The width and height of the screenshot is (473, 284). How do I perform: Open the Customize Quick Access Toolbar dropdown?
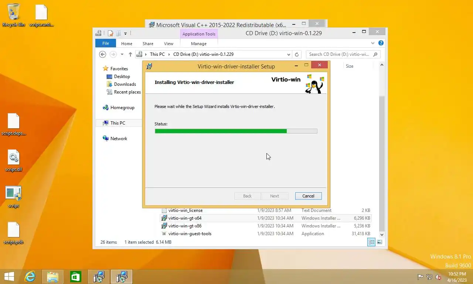pos(125,34)
